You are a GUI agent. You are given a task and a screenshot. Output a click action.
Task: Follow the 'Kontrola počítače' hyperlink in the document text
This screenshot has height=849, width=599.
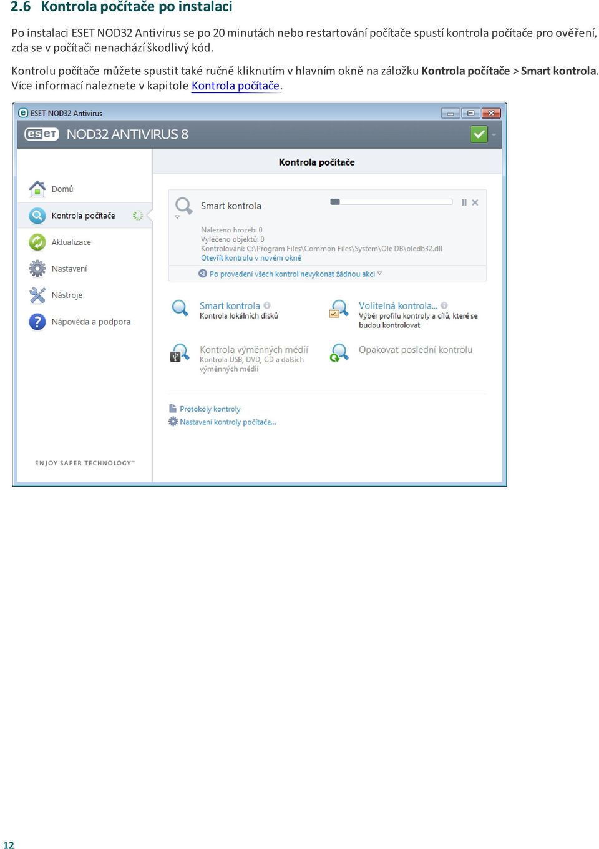click(x=235, y=86)
